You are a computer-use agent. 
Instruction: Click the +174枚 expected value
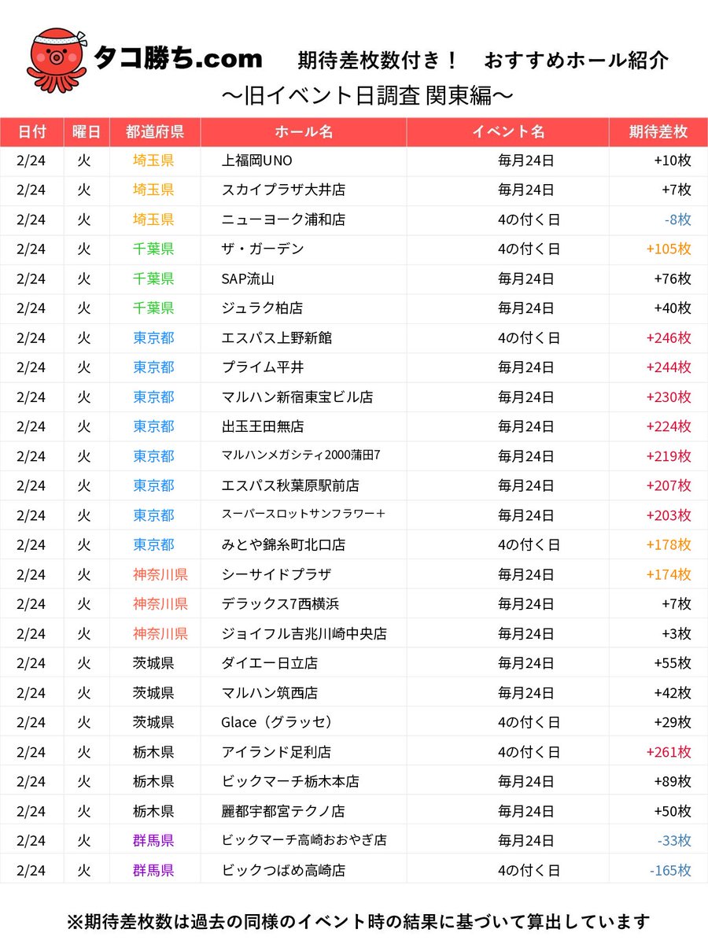click(x=669, y=574)
